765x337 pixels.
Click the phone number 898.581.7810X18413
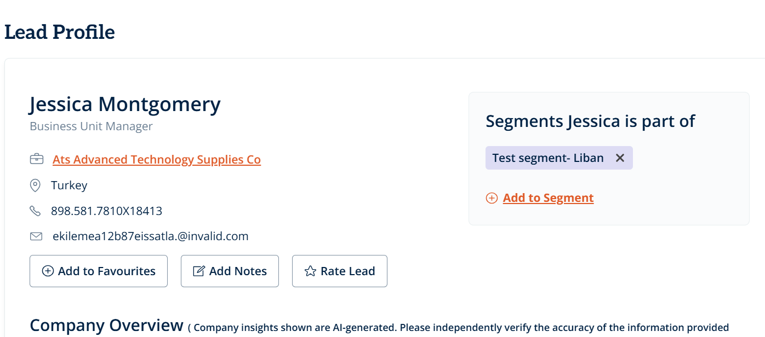106,211
